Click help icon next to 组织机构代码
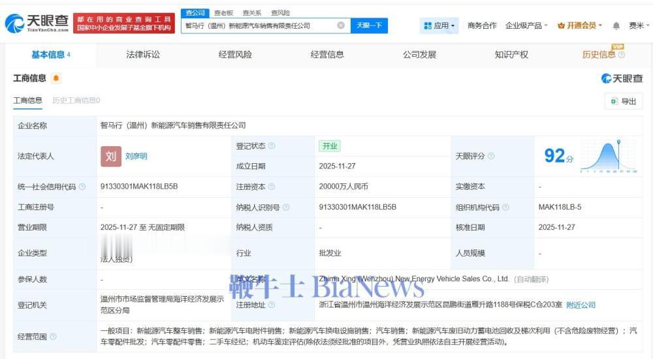 (505, 207)
